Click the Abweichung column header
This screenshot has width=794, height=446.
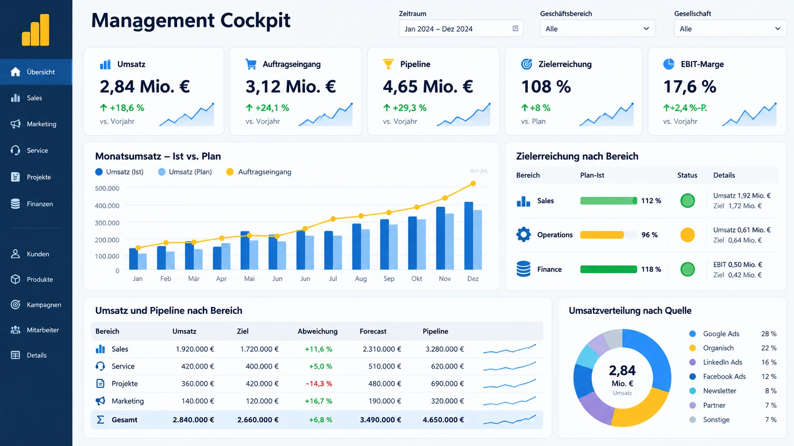(318, 331)
